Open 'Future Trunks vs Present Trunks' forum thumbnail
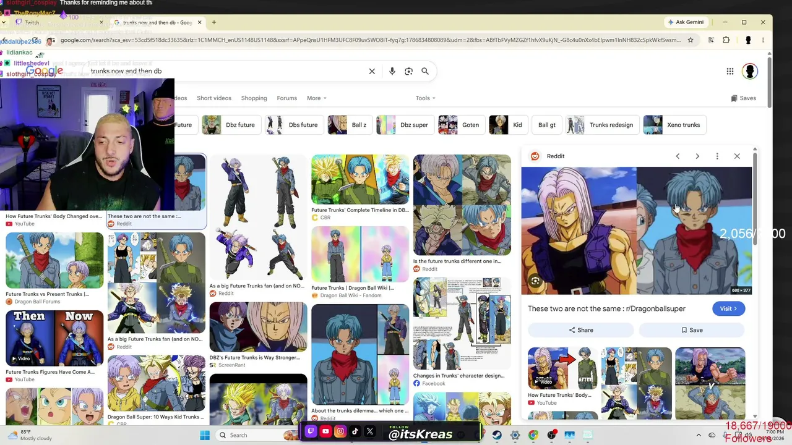 click(54, 260)
